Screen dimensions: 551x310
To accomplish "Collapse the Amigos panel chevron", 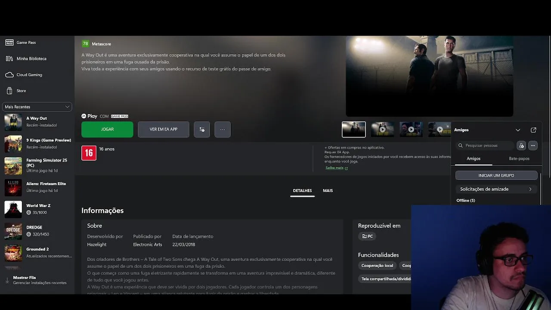I will point(518,130).
